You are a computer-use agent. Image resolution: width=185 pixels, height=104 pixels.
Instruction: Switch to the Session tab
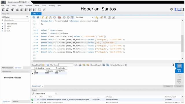point(15,101)
